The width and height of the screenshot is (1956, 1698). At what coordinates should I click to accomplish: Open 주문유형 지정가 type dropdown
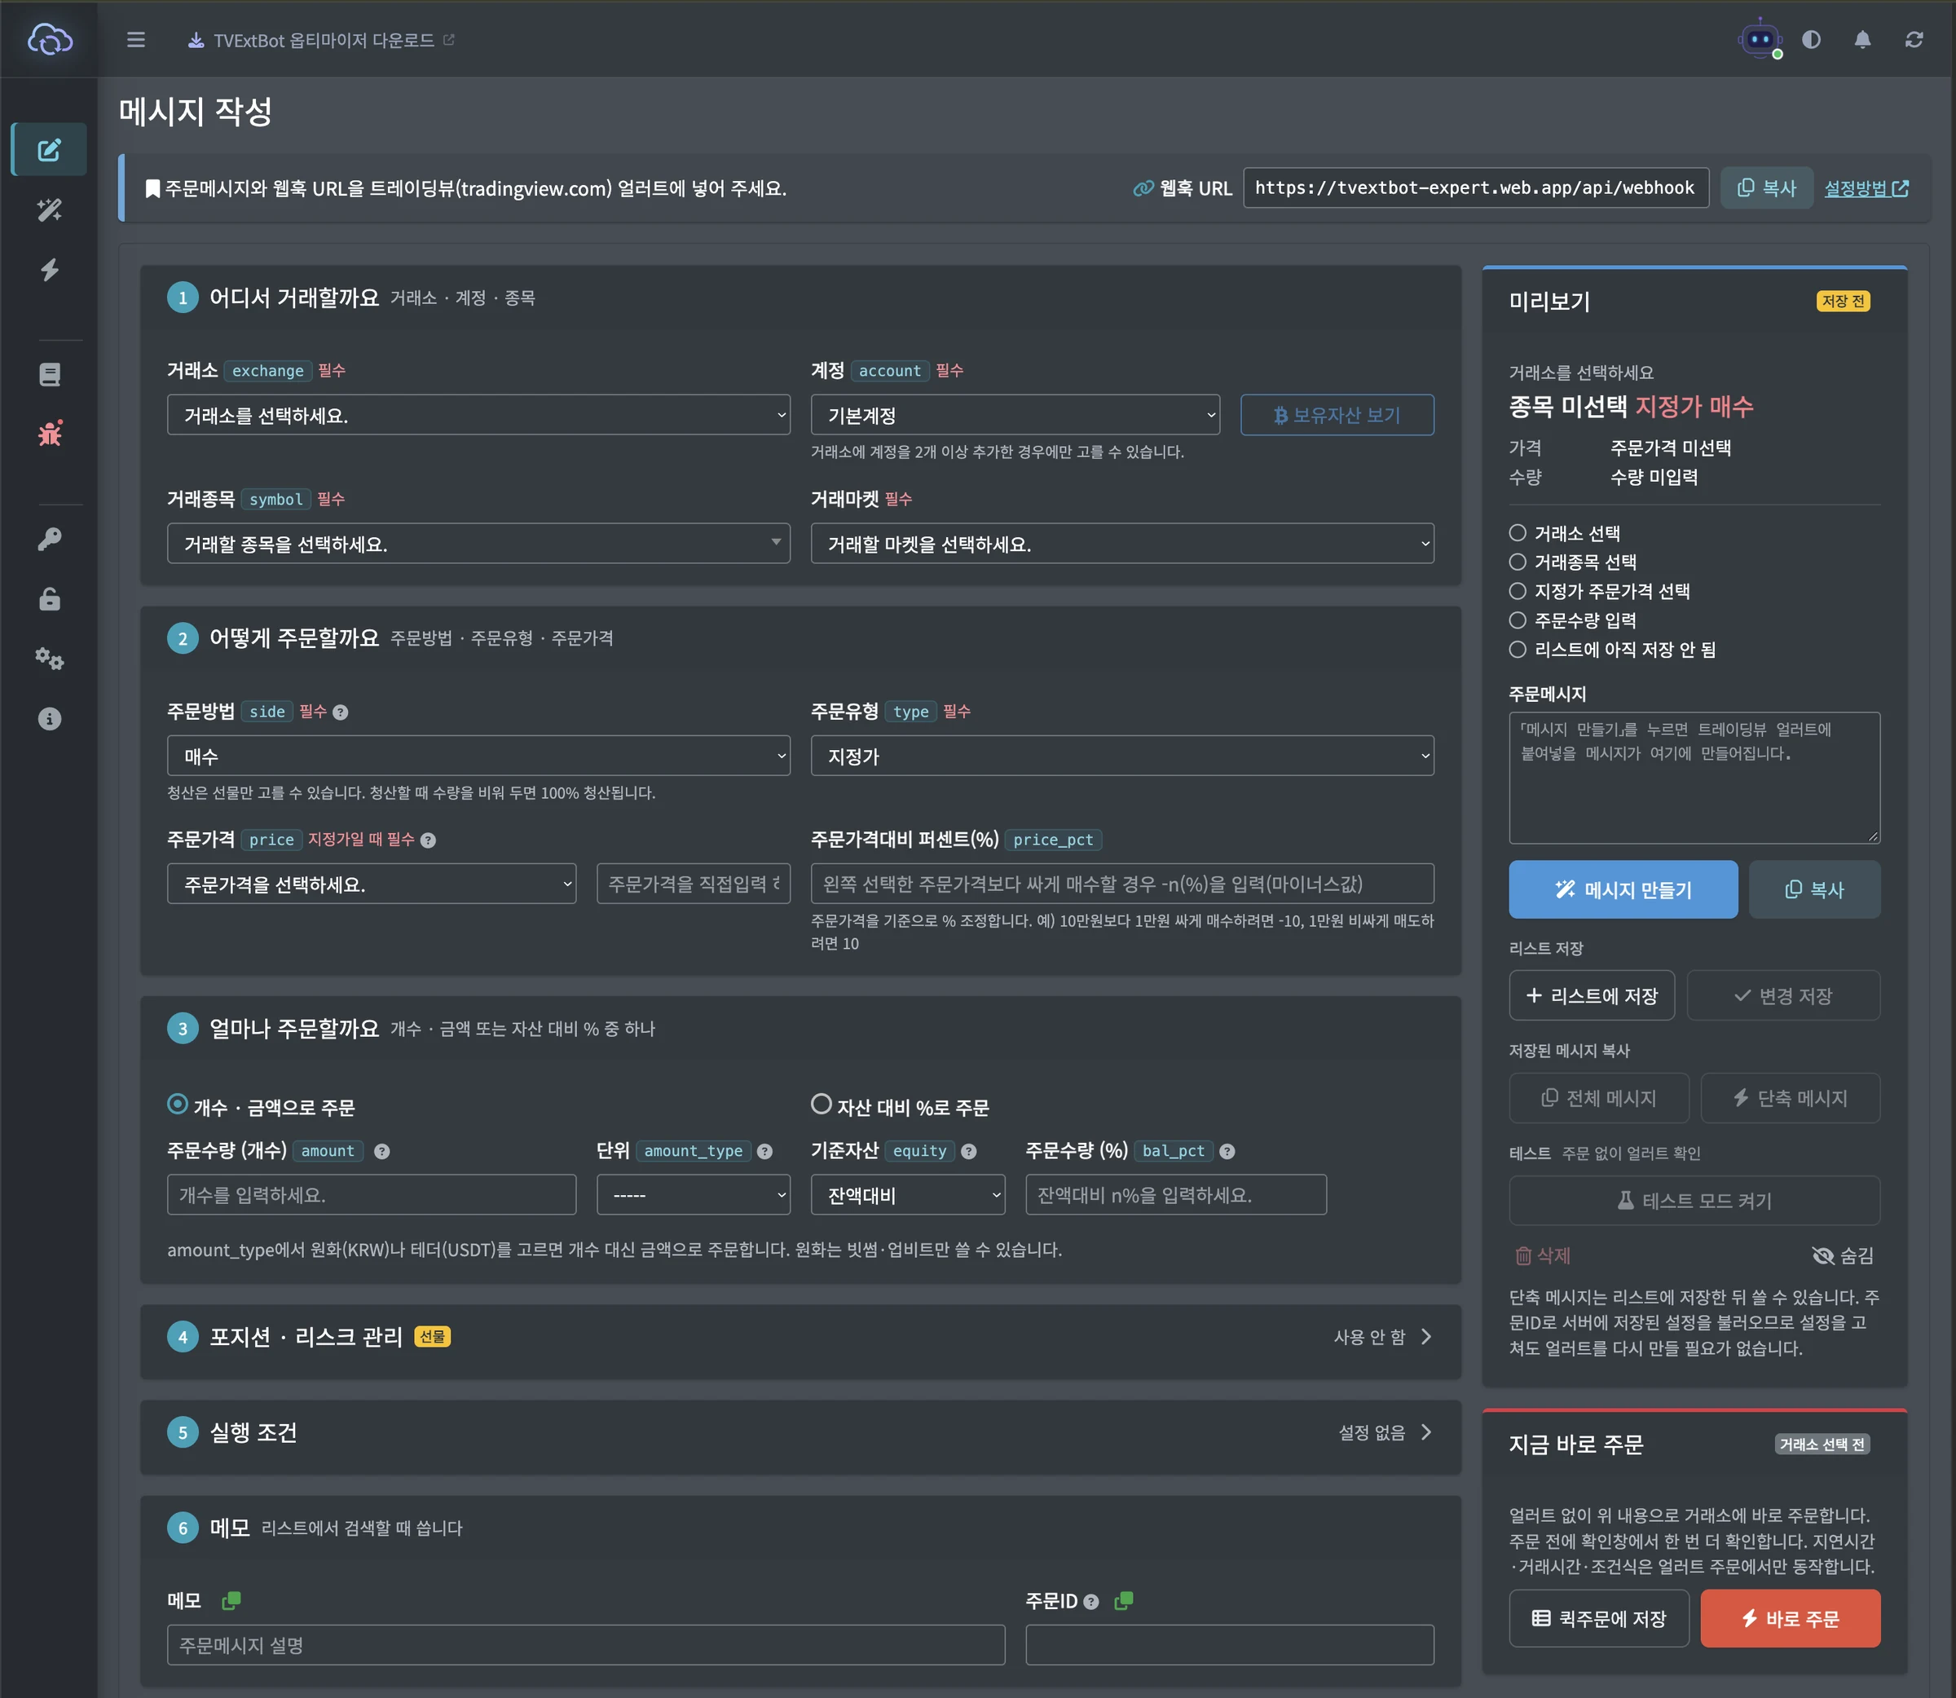[1122, 756]
